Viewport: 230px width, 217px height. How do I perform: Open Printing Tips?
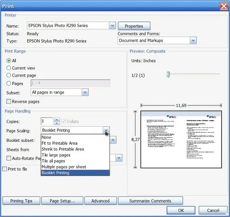21,201
